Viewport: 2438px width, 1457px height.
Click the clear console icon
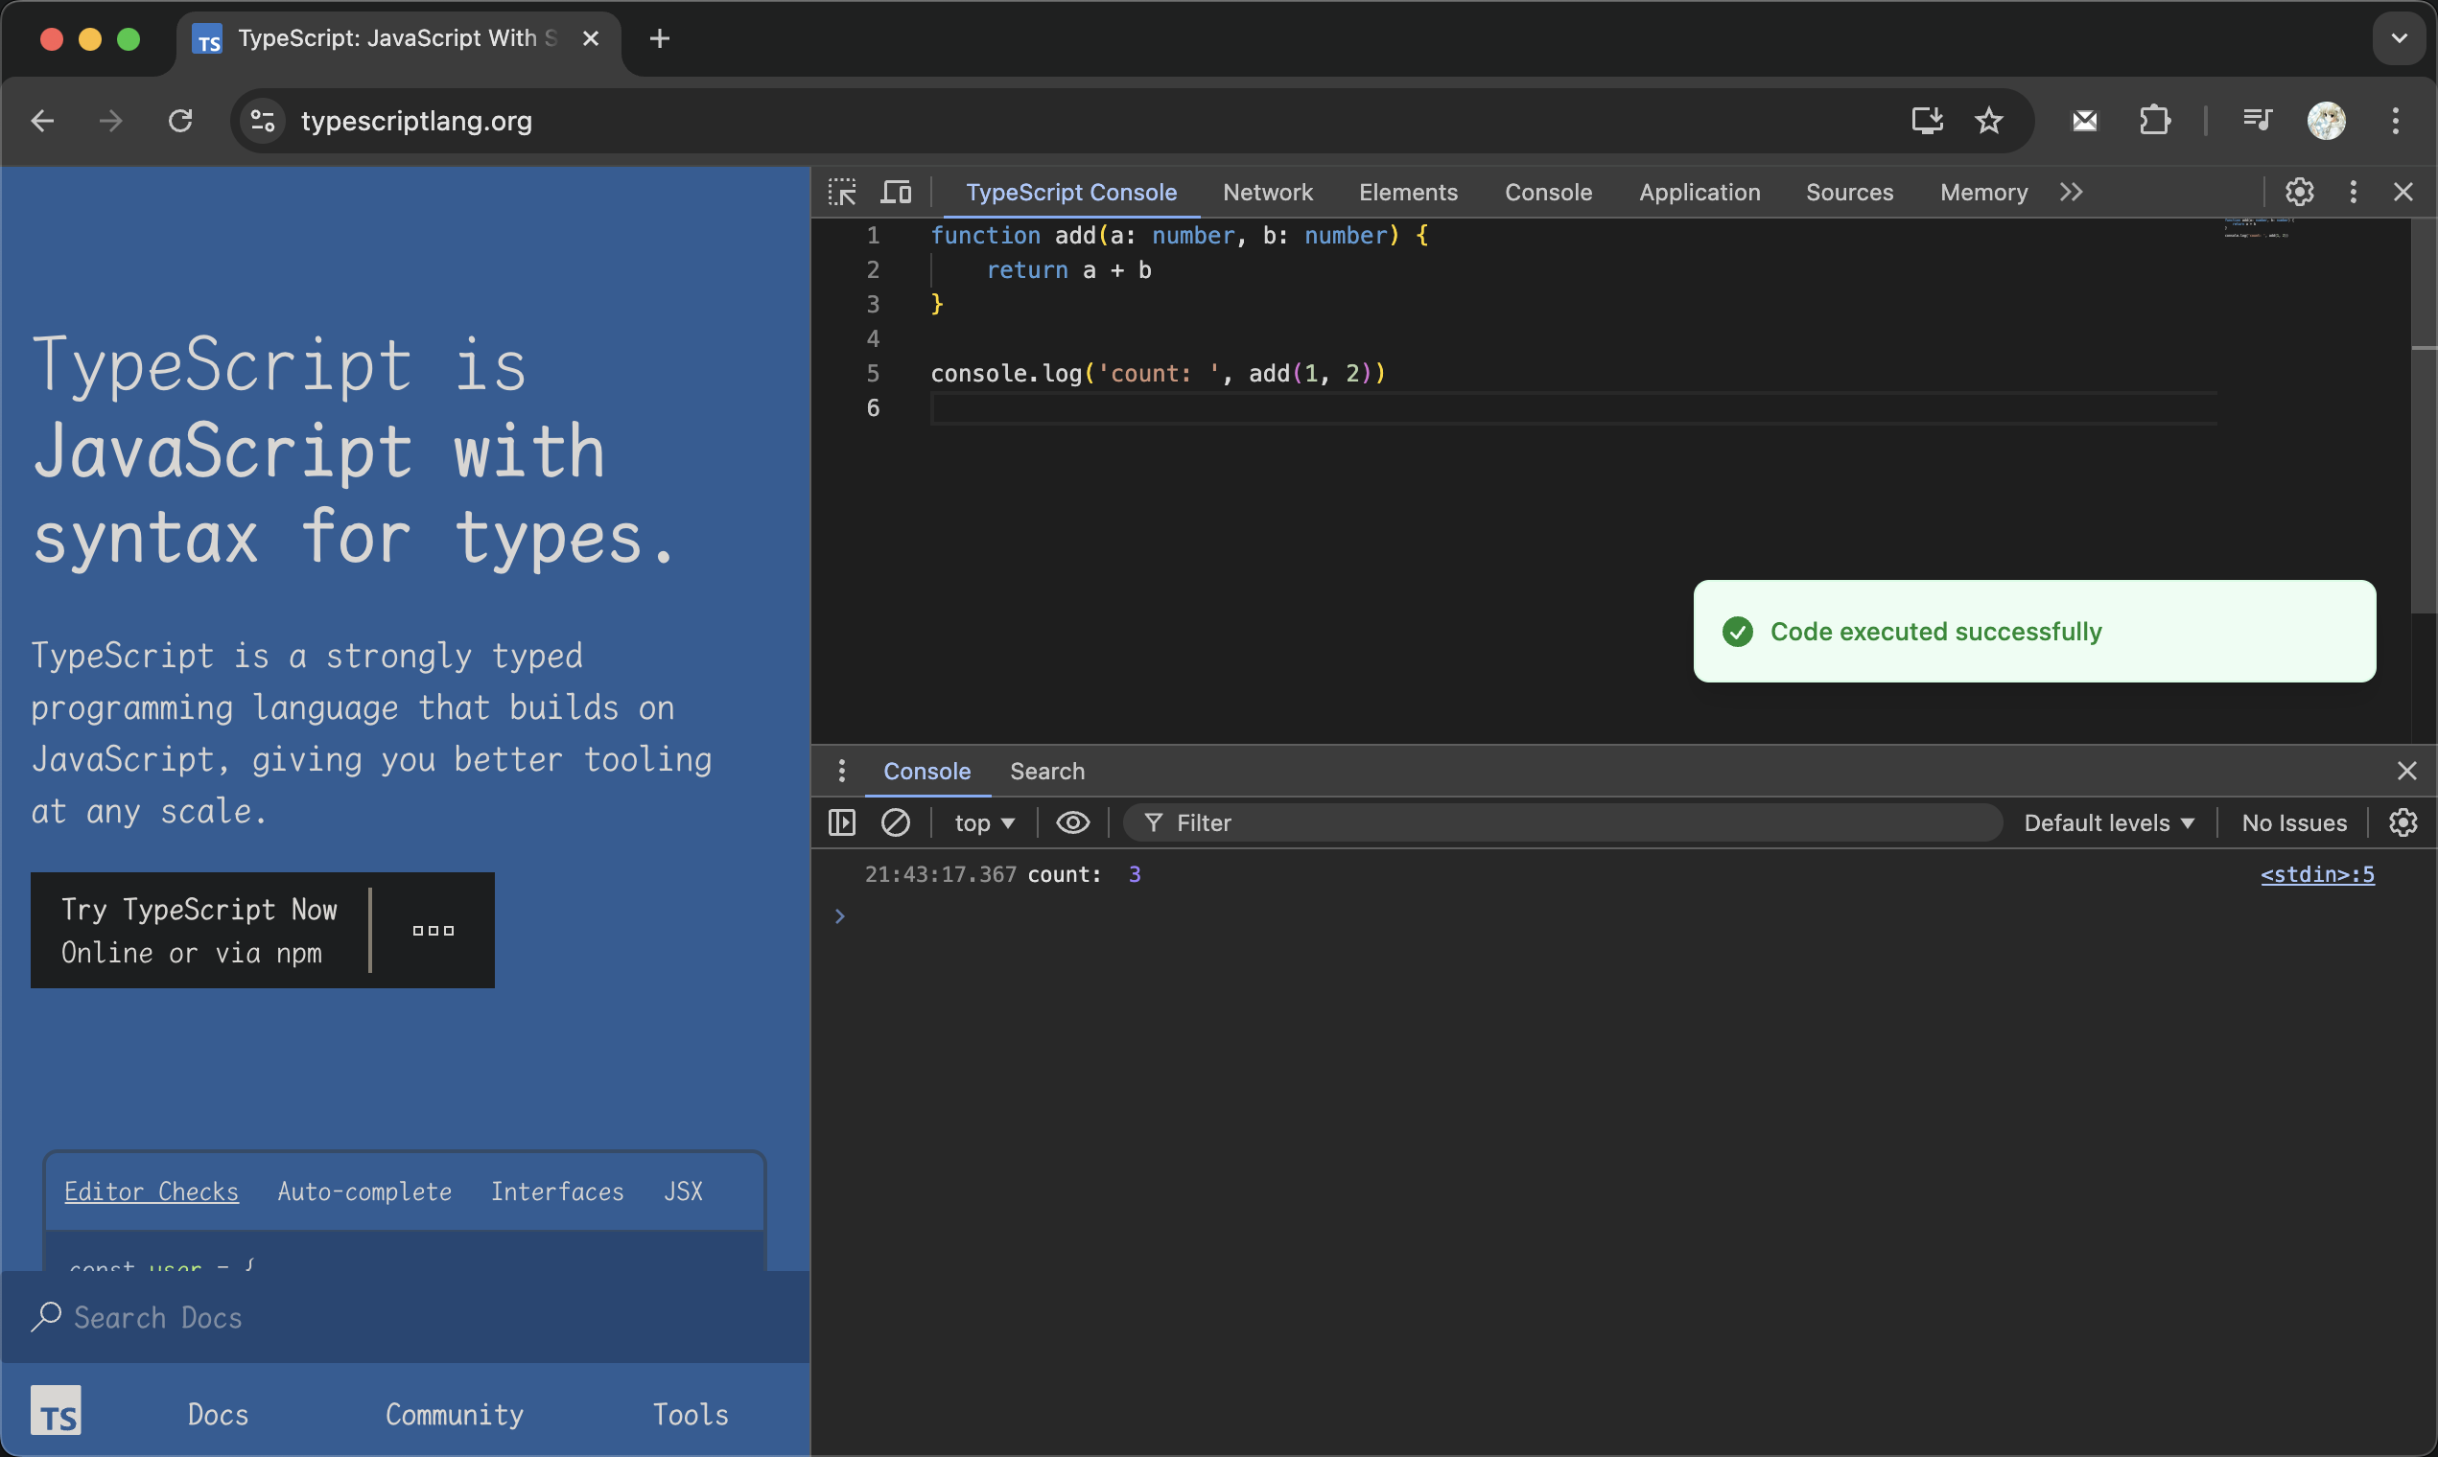896,822
